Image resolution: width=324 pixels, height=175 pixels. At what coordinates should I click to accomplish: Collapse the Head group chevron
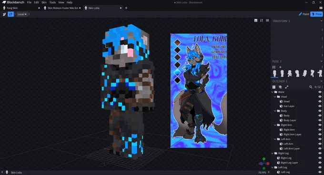pyautogui.click(x=275, y=97)
